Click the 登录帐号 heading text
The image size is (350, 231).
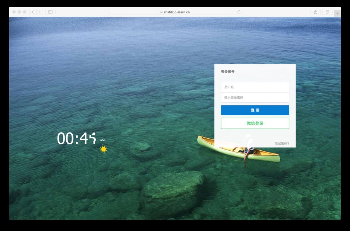pyautogui.click(x=228, y=72)
